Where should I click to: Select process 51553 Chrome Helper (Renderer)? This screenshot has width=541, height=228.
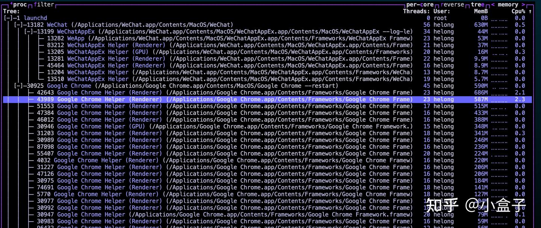(267, 106)
